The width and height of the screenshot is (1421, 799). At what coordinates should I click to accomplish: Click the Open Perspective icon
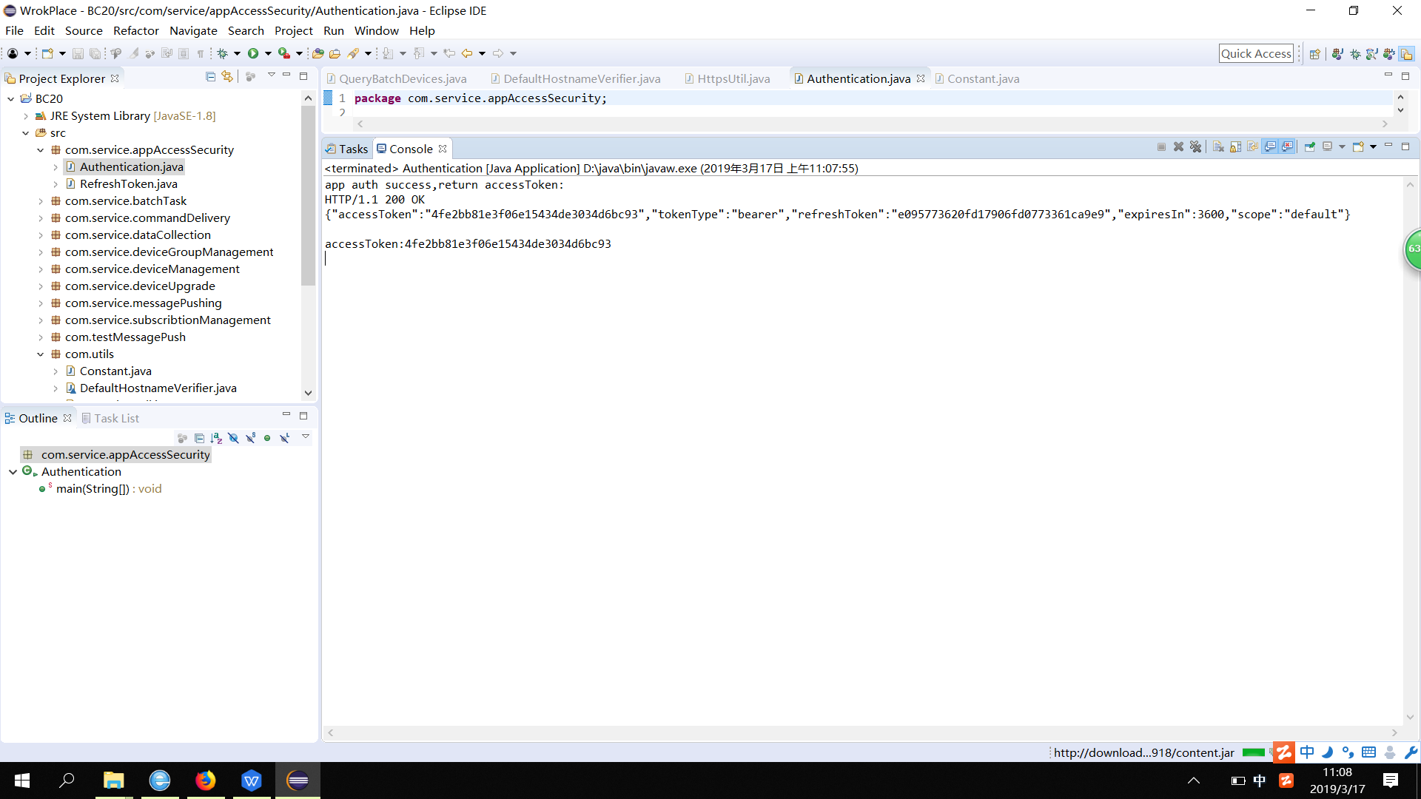[x=1314, y=54]
